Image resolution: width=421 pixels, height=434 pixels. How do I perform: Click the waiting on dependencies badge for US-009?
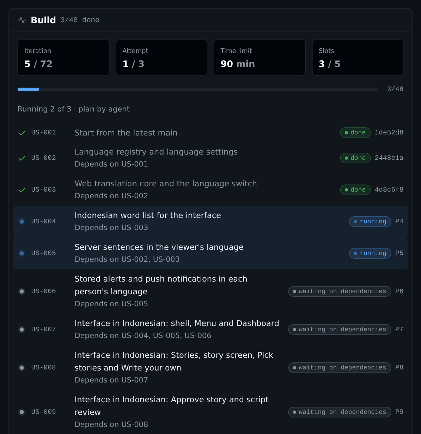tap(340, 412)
